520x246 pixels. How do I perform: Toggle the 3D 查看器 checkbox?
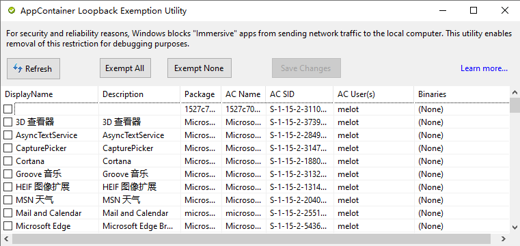click(x=8, y=122)
